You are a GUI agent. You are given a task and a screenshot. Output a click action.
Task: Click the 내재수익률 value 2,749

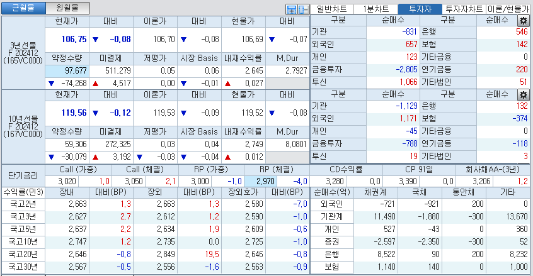(x=254, y=145)
